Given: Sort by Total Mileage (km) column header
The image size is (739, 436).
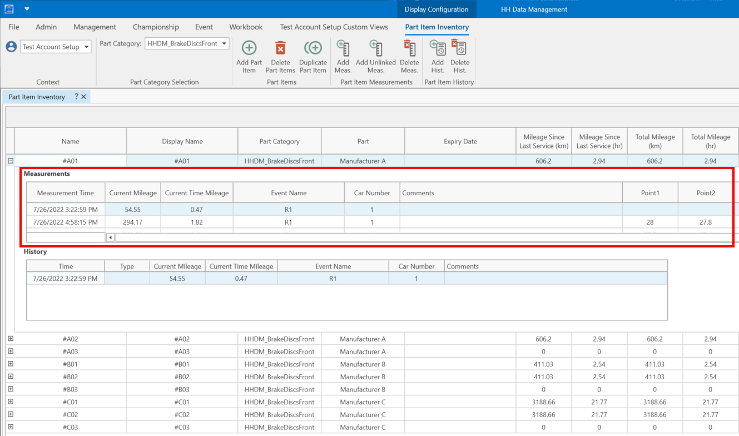Looking at the screenshot, I should (x=654, y=141).
